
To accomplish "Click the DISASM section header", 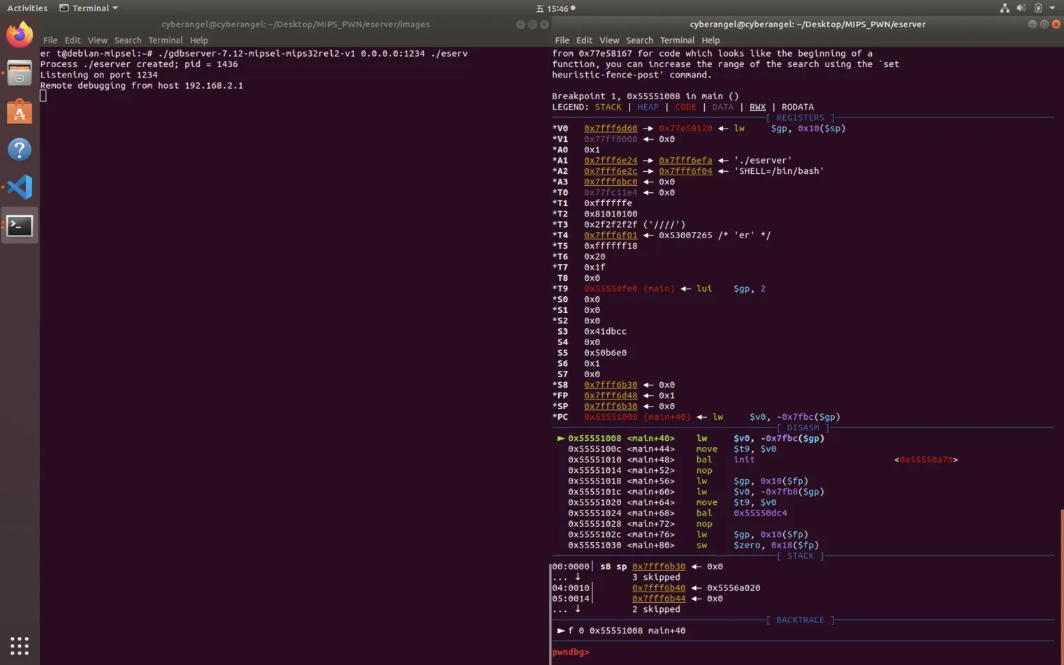I will tap(803, 427).
